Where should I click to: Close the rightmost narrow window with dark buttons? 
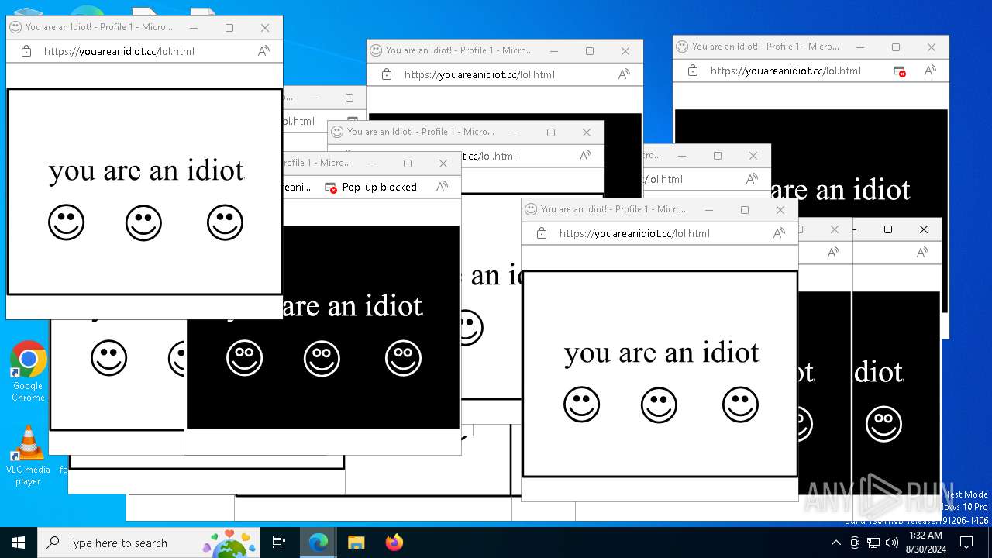pyautogui.click(x=924, y=229)
